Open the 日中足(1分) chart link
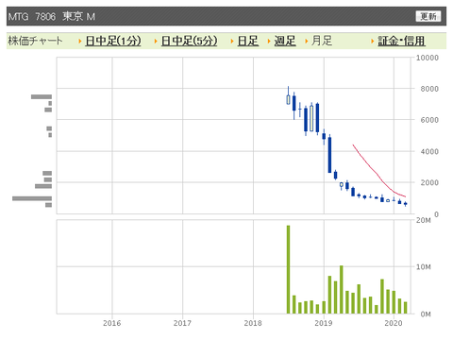The width and height of the screenshot is (453, 340). [x=113, y=41]
